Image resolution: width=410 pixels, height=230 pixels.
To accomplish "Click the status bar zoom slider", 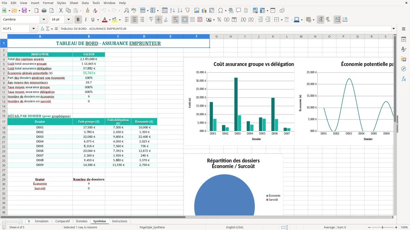I will (x=382, y=227).
